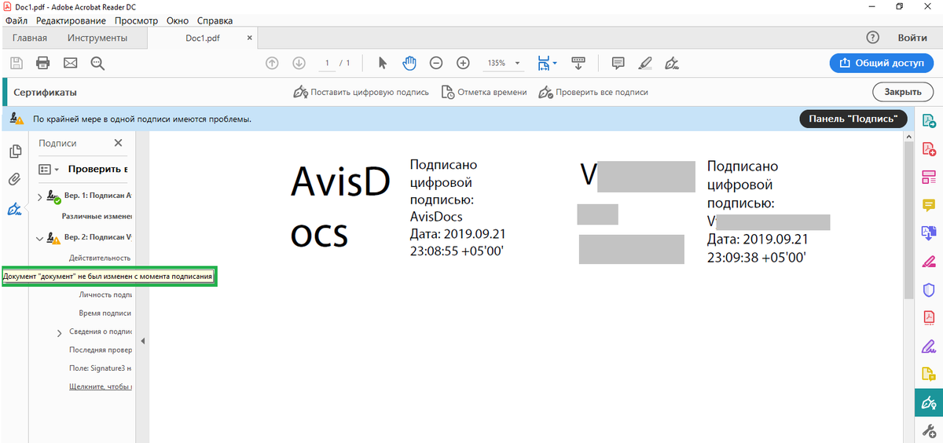Toggle the signatures panel pen icon
The image size is (943, 443).
click(14, 209)
